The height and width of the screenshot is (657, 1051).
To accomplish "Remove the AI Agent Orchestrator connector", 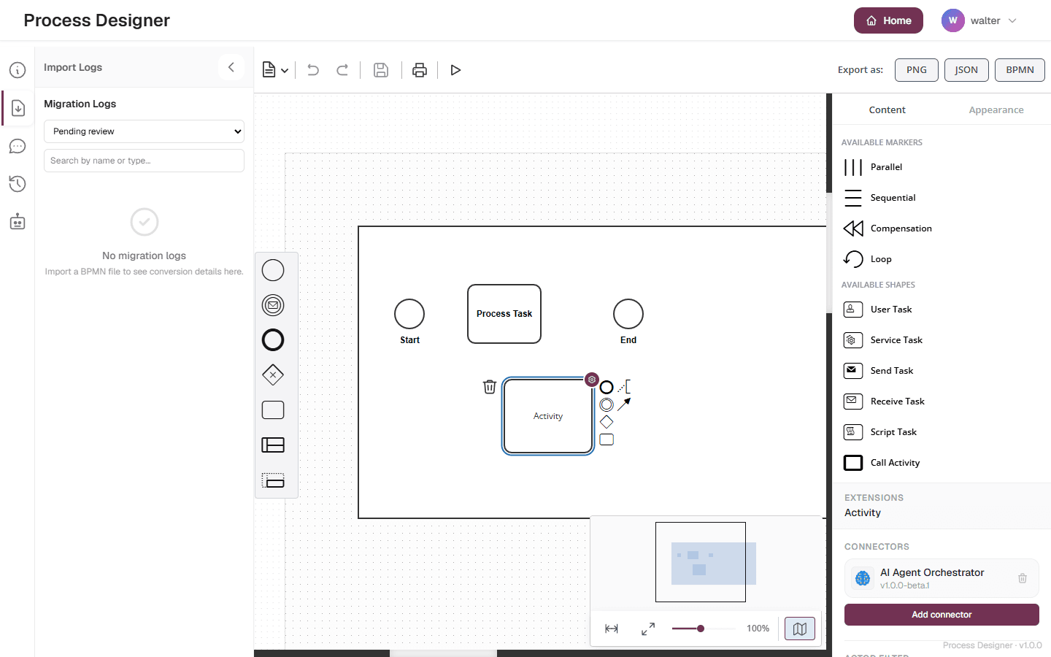I will tap(1023, 578).
